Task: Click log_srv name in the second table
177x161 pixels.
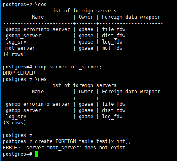Action: (16, 117)
